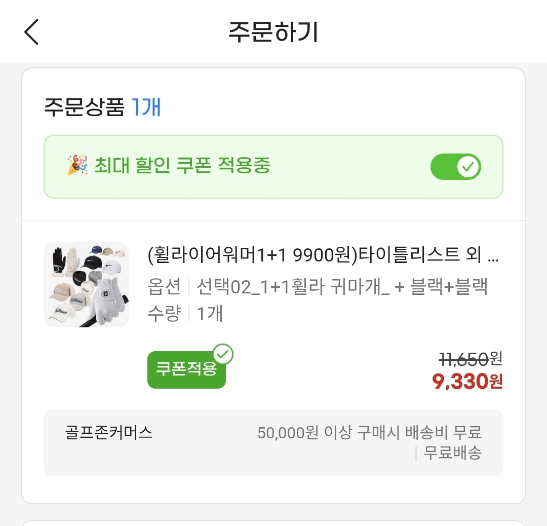Click the 무료배송 shipping label
The image size is (547, 526).
pyautogui.click(x=452, y=453)
